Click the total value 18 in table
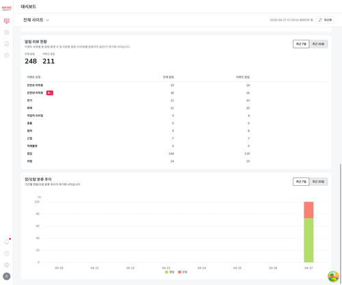Viewport: 342px width, 285px height. (x=172, y=93)
